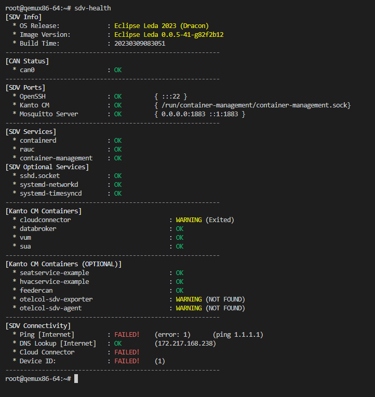The image size is (375, 397).
Task: Click the OK status beside systemd-timesyncd
Action: click(x=118, y=194)
